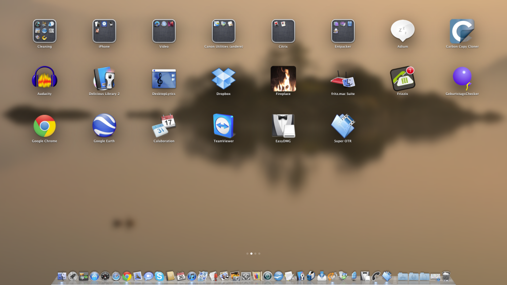Open Google Chrome from Launchpad grid
The width and height of the screenshot is (507, 285).
[x=45, y=126]
